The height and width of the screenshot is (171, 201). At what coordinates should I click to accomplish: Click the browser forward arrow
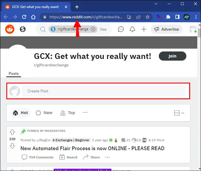[x=15, y=17]
